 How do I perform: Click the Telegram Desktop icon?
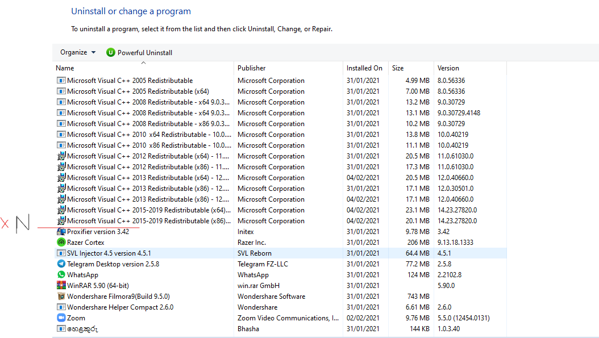61,264
